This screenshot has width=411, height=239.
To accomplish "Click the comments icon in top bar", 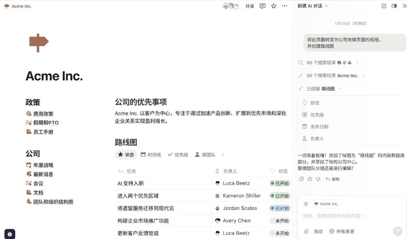I will click(262, 6).
